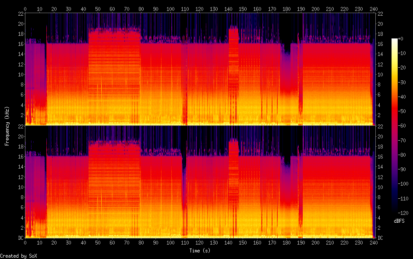Click the "-30" color scale label
Viewport: 413px width, 259px height.
point(402,82)
